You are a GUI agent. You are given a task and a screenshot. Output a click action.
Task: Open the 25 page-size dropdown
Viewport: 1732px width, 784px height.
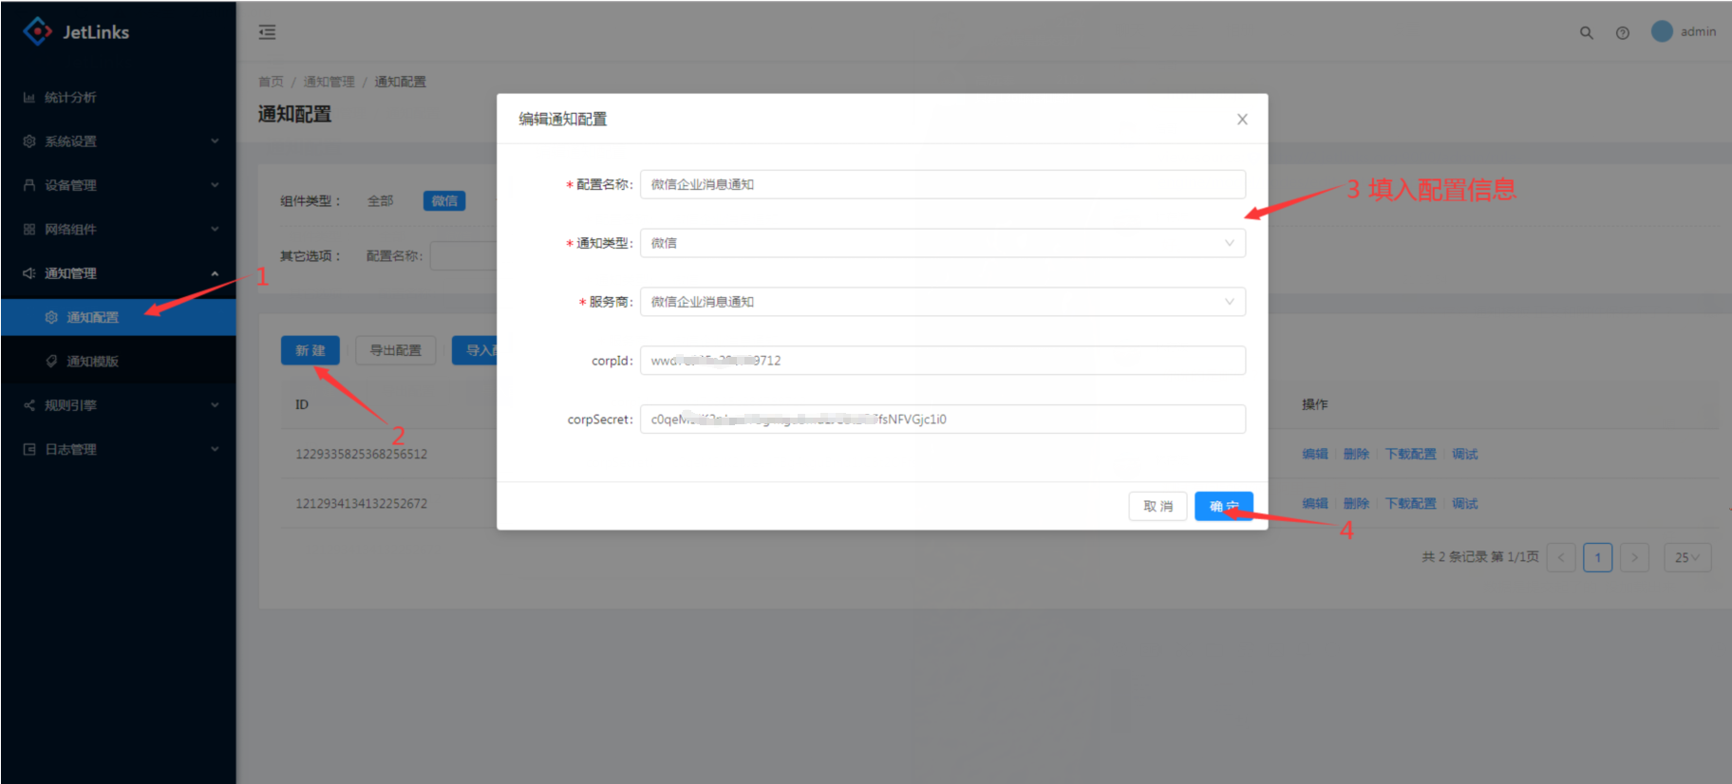[1687, 557]
